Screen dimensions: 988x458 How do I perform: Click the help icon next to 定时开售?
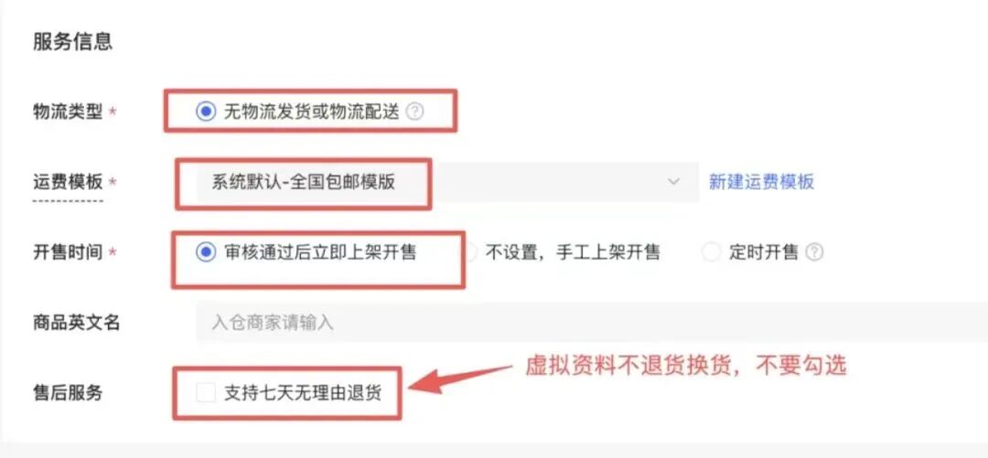click(x=815, y=252)
